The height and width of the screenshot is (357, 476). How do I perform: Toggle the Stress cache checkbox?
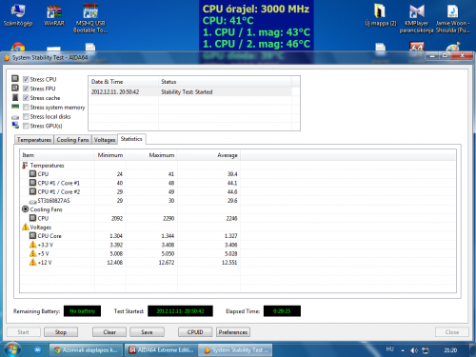pyautogui.click(x=26, y=98)
